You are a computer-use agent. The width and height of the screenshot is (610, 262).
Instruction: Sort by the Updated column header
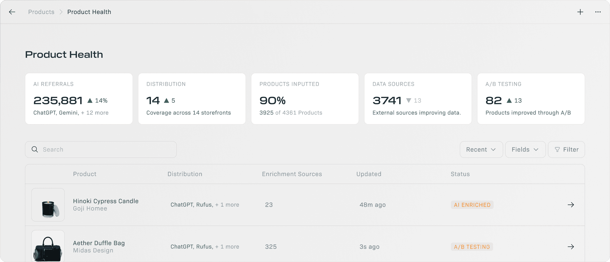(369, 174)
